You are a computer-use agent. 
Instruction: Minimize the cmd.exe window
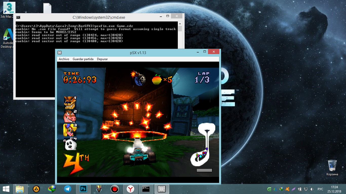[x=161, y=16]
